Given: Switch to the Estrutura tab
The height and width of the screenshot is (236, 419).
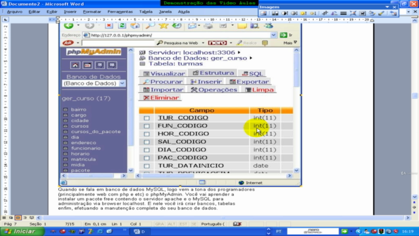Looking at the screenshot, I should click(x=213, y=73).
